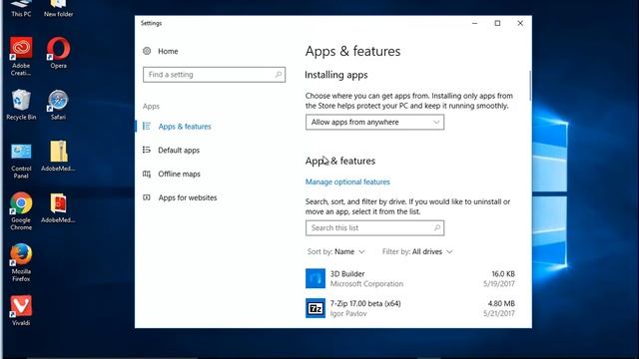The image size is (639, 359).
Task: Select the AdobeMed archive beside Google Chrome
Action: pos(58,208)
